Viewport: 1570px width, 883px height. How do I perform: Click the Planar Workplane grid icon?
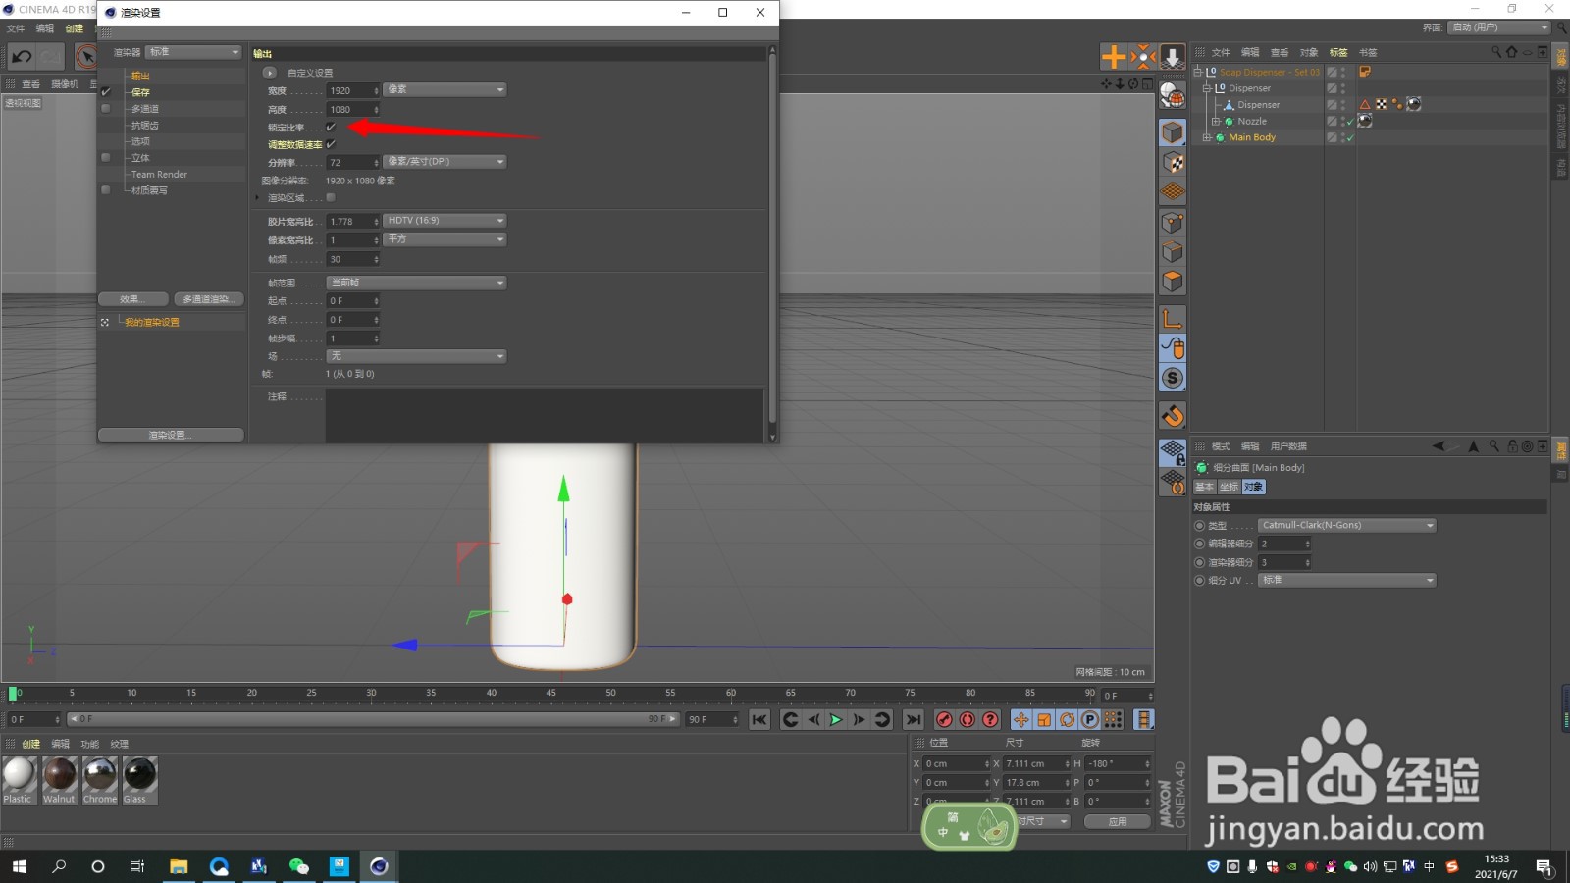(1173, 482)
